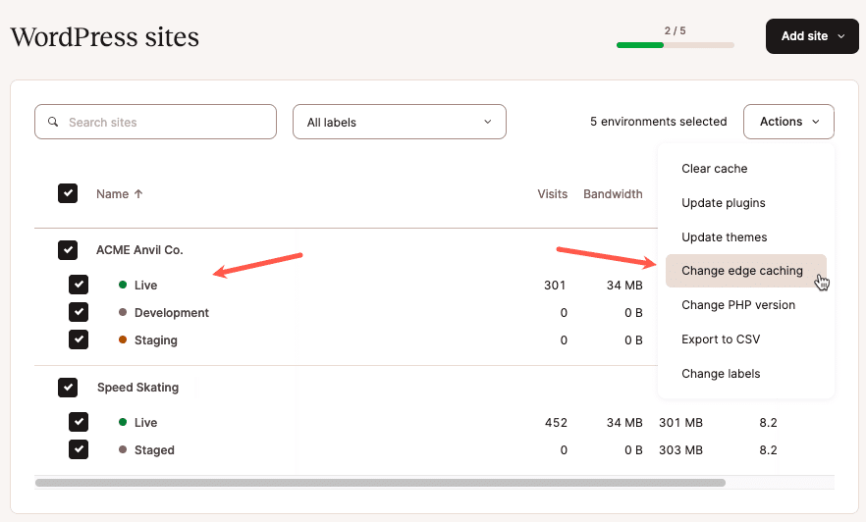Click green Live dot under Speed Skating
This screenshot has height=522, width=866.
coord(123,423)
